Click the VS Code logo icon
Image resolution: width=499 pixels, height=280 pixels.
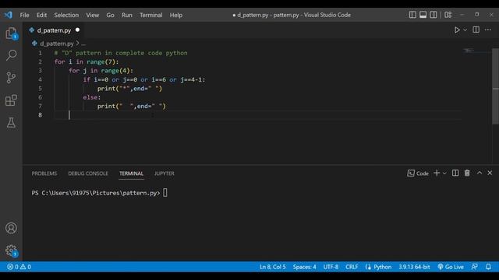[9, 15]
